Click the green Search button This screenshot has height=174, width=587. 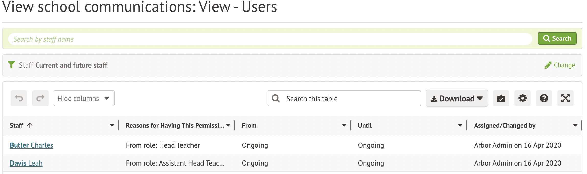(x=557, y=38)
